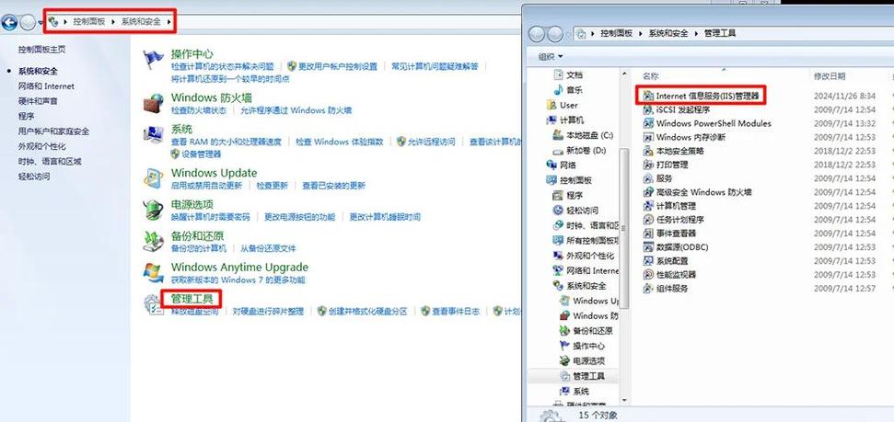This screenshot has width=894, height=422.
Task: Click the iSCSI 发起程序 icon
Action: point(647,109)
